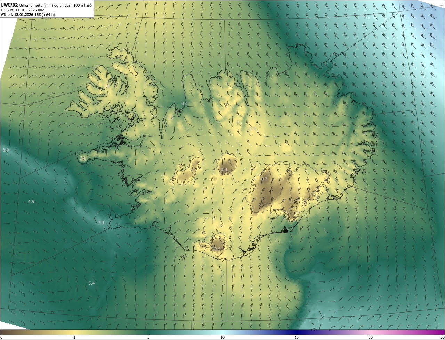445x340 pixels.
Task: Click the colorbar tick label "15"
Action: click(297, 338)
